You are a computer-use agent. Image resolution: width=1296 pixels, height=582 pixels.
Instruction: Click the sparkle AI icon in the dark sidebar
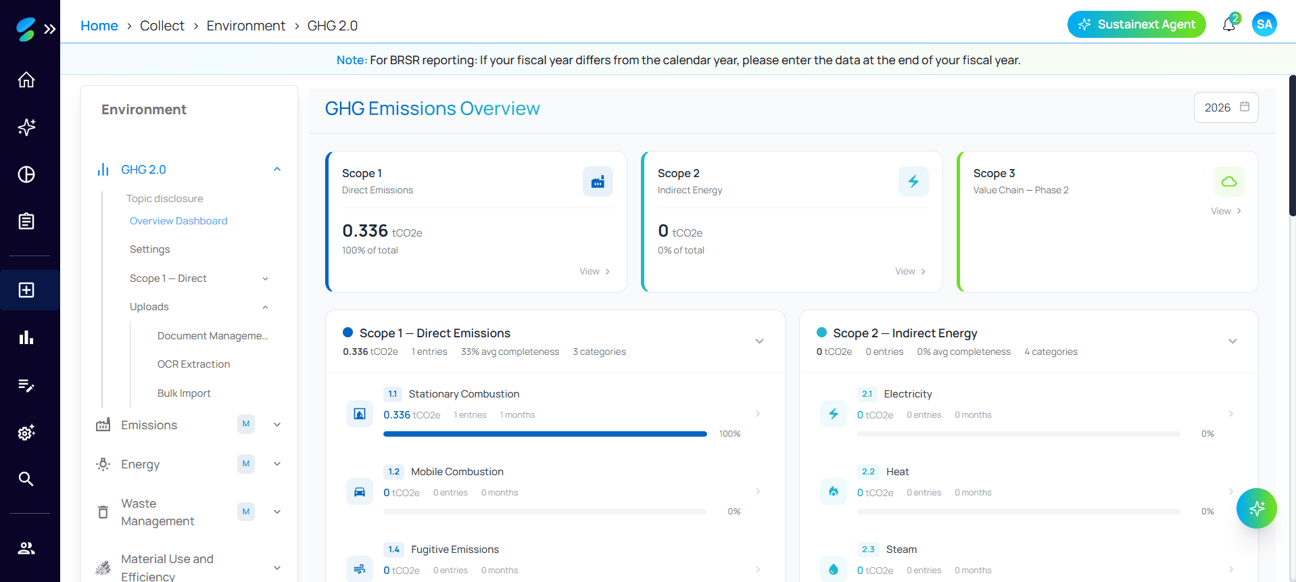(26, 127)
